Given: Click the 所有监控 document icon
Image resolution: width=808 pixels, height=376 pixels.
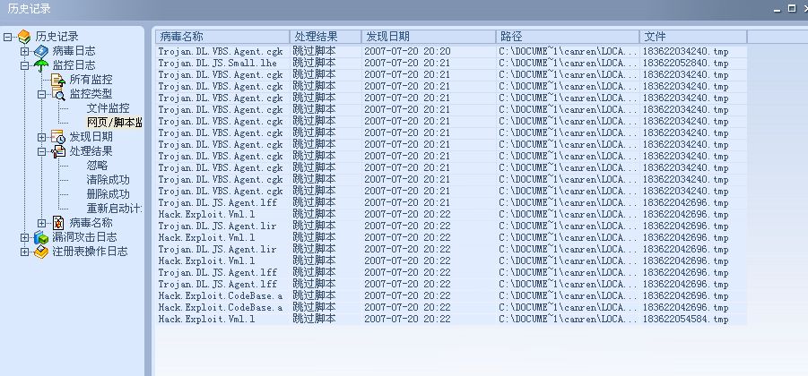Looking at the screenshot, I should [58, 80].
